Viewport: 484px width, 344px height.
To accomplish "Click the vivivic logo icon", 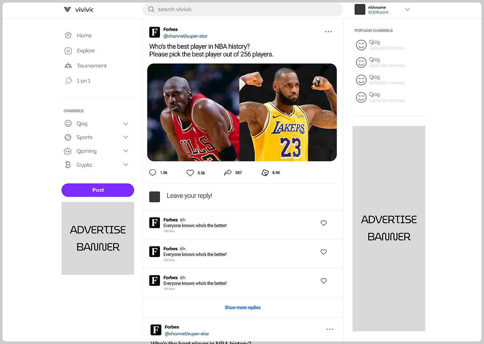I will click(67, 9).
